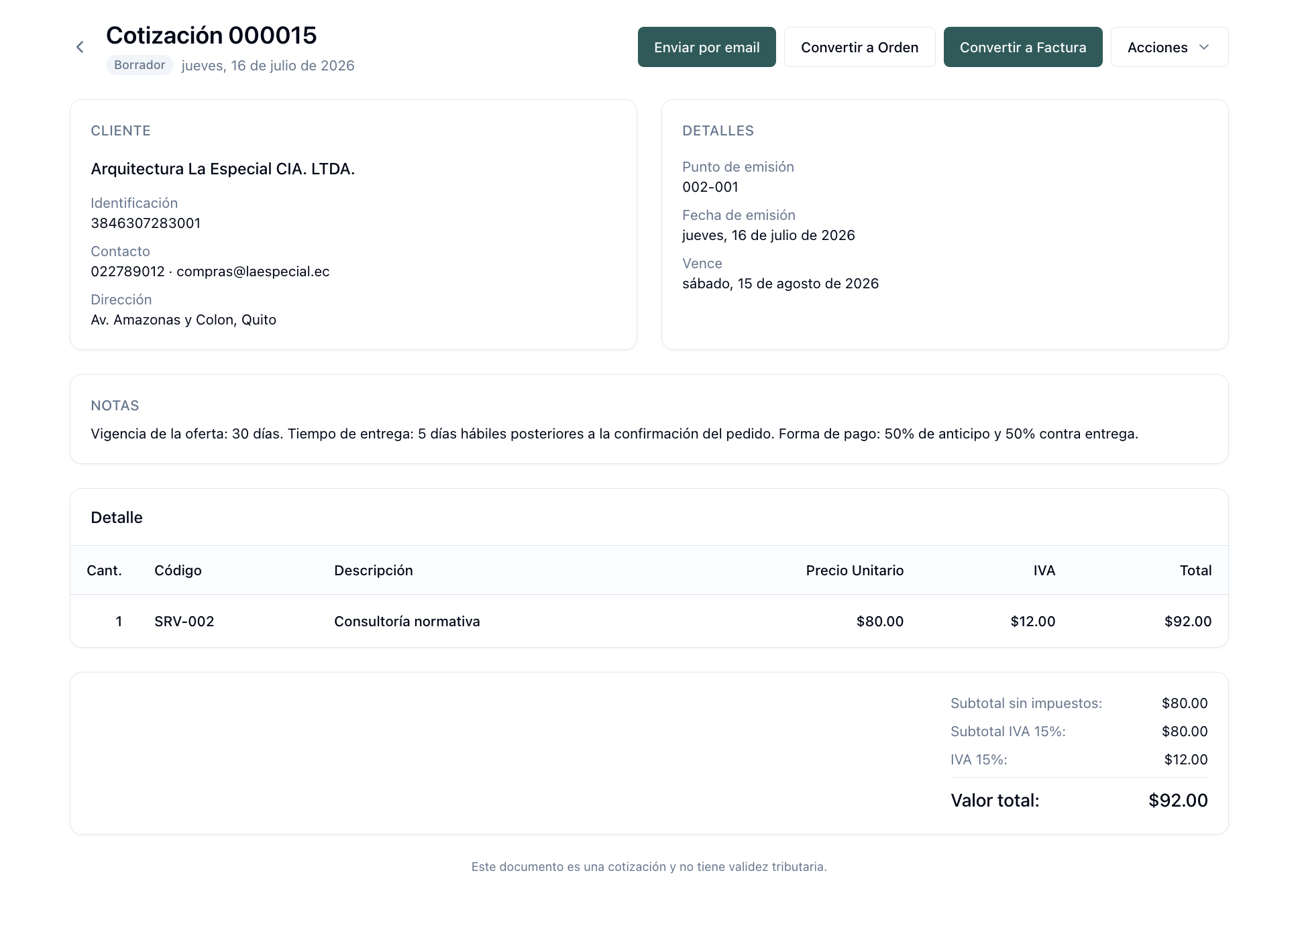The image size is (1300, 936).
Task: Click the Enviar por email button
Action: (706, 47)
